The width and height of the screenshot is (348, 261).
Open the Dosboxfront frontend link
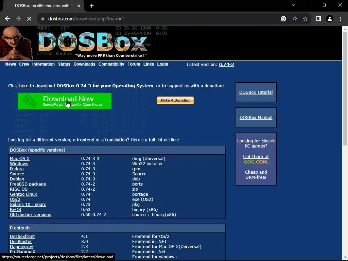point(22,237)
